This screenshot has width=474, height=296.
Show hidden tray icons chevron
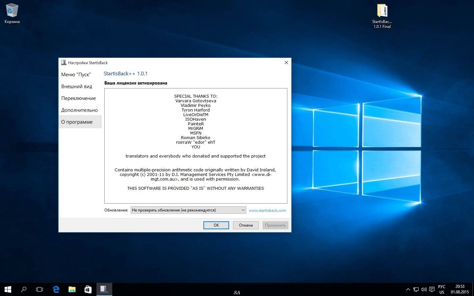coord(408,289)
